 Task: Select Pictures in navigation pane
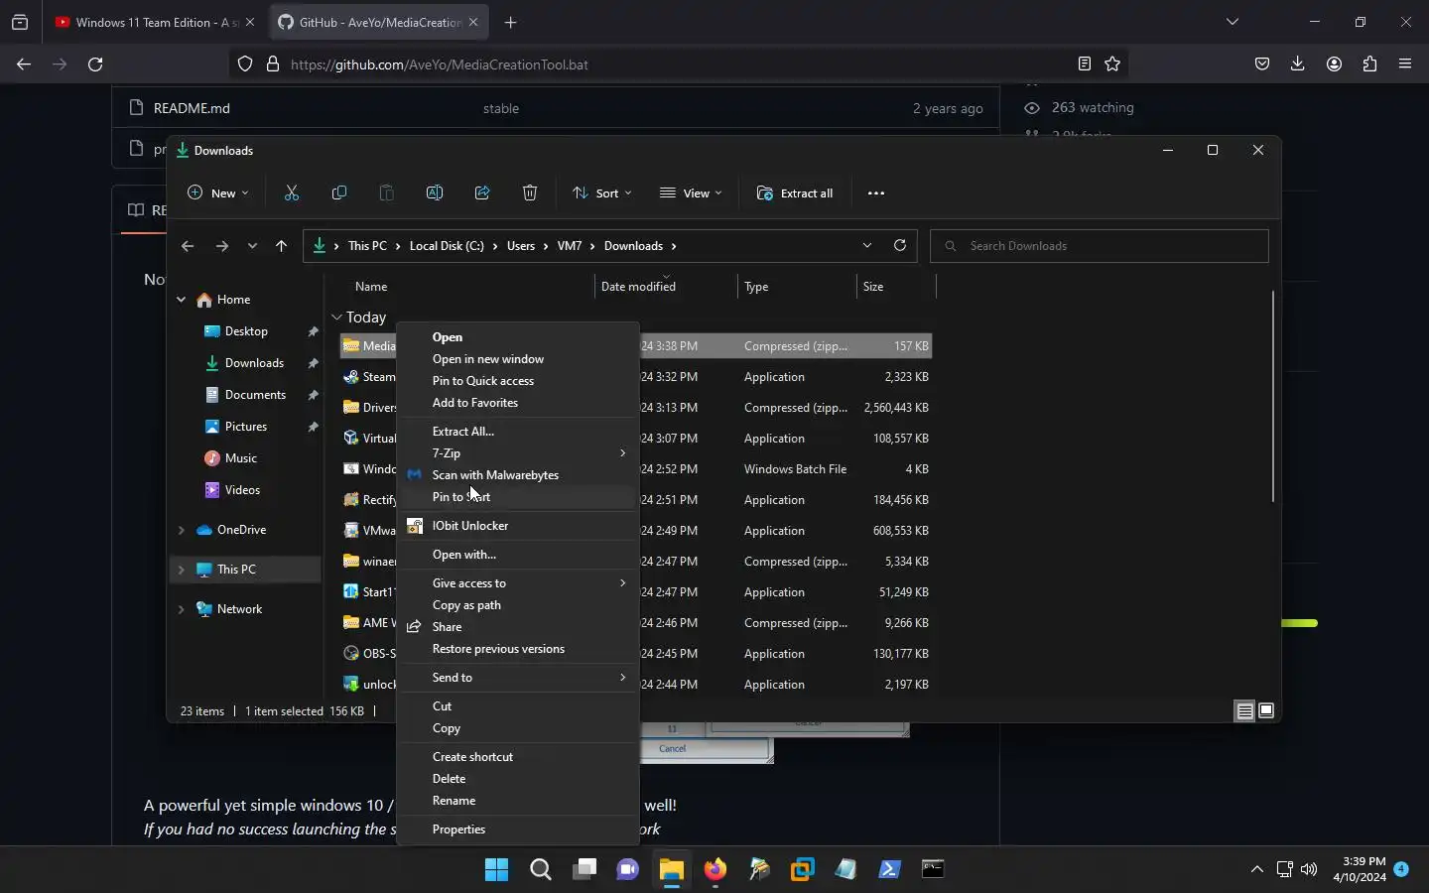[x=246, y=427]
